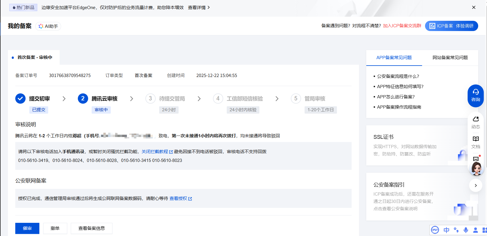The image size is (487, 236).
Task: Click step 3 circle for 待提交管局
Action: click(150, 99)
